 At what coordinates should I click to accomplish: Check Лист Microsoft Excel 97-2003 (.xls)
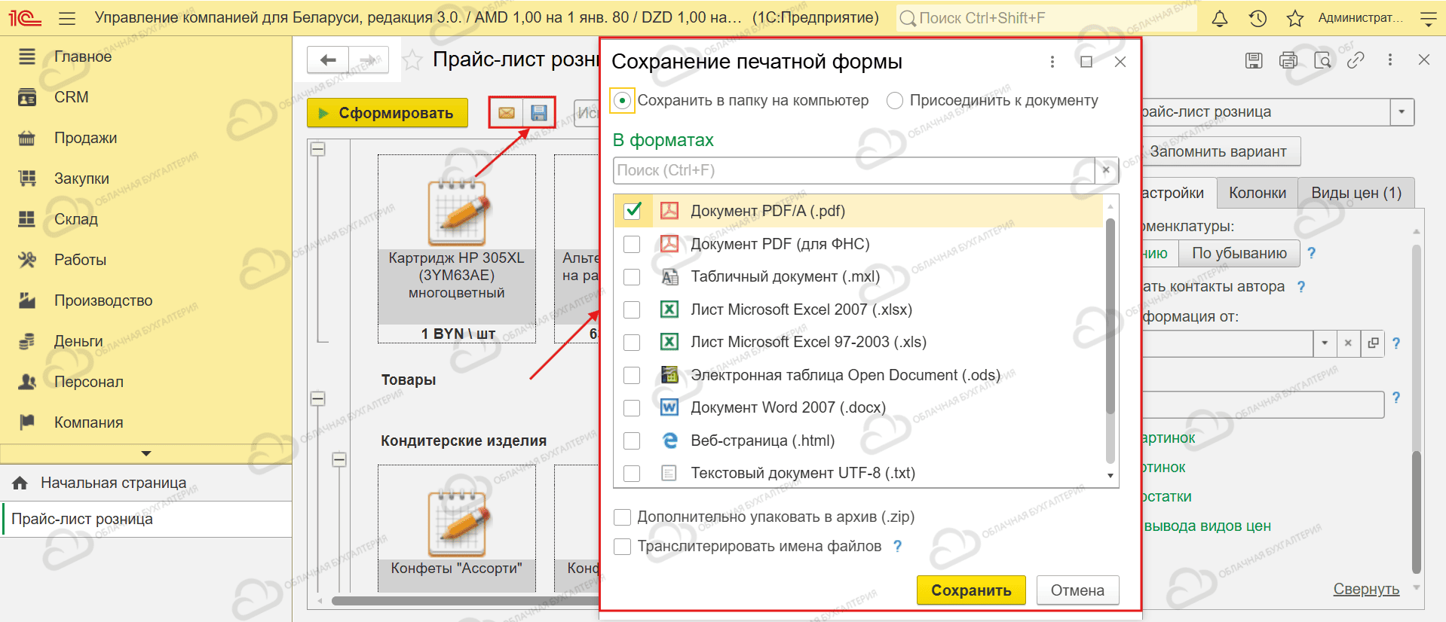click(633, 342)
